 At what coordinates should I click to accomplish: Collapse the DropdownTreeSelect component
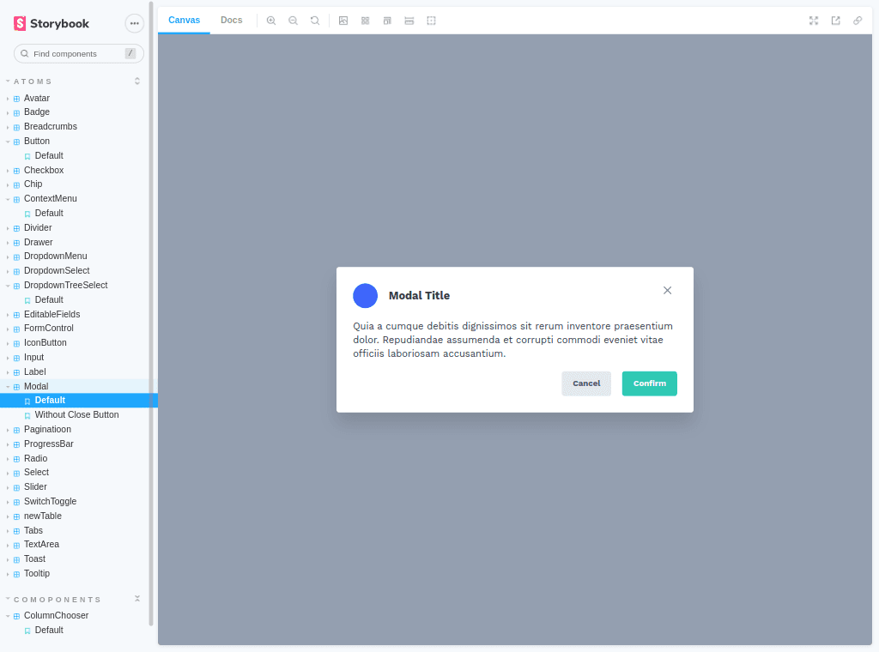[x=65, y=285]
